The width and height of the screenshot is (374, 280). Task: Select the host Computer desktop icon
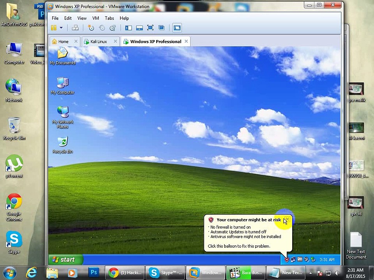click(x=14, y=53)
